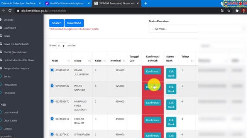Click NISN 0111076420 cell
Screen dimensions: 247x138
(62, 135)
